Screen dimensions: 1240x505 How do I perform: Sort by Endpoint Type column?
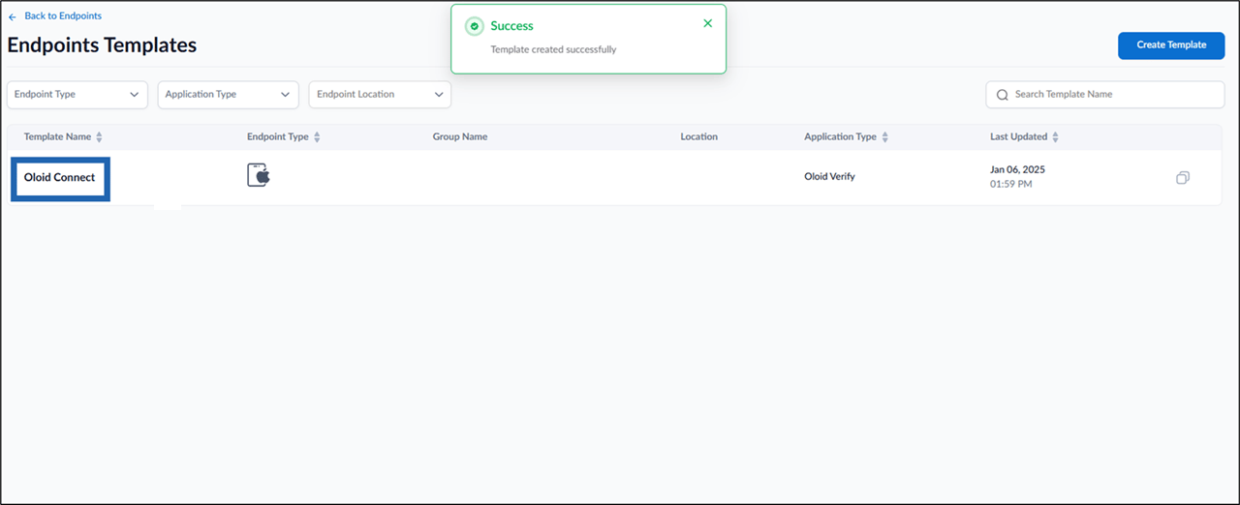[x=317, y=137]
